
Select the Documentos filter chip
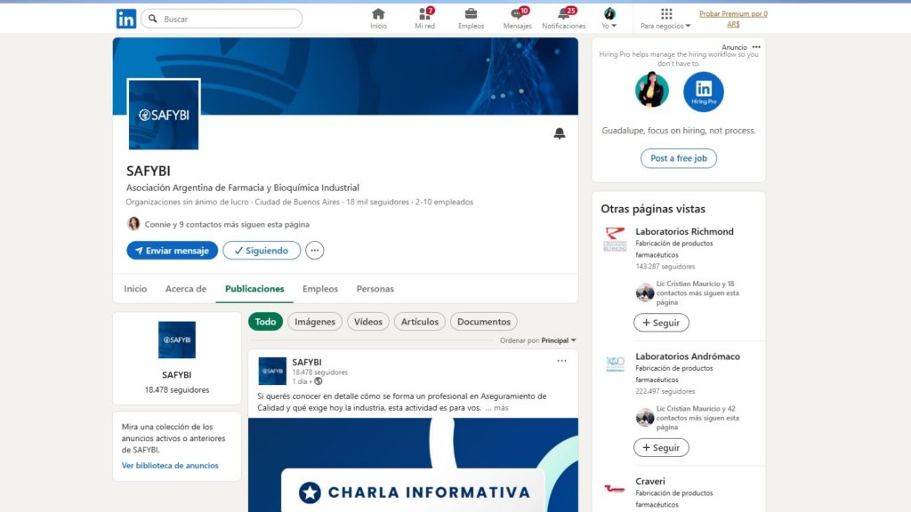click(483, 322)
